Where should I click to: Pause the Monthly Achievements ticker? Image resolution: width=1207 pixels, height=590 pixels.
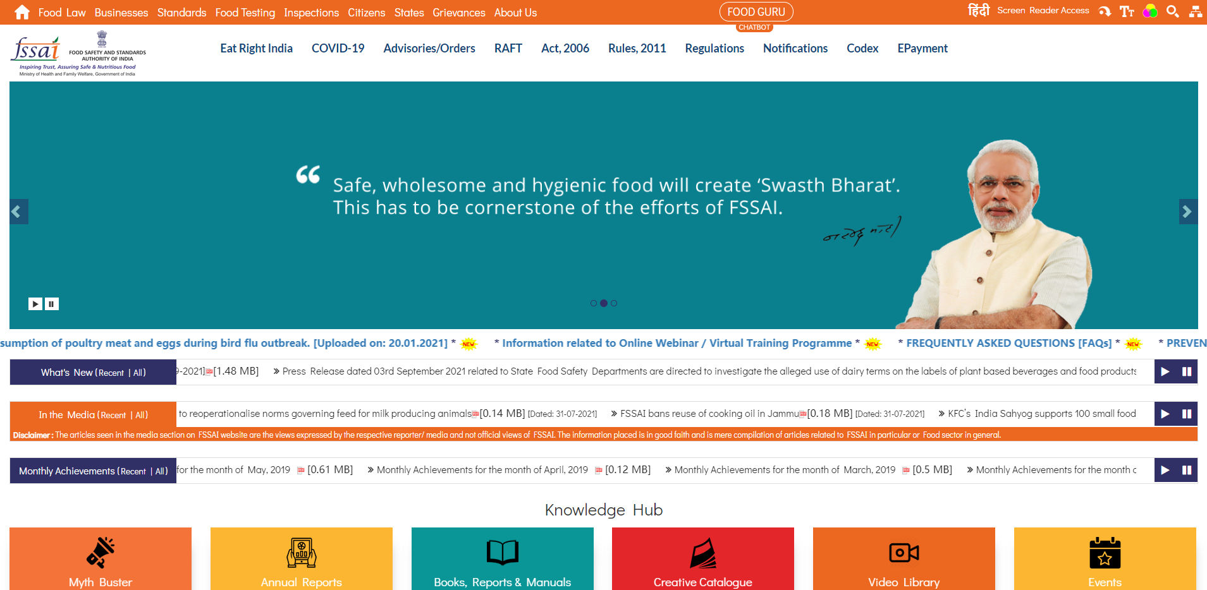tap(1187, 470)
